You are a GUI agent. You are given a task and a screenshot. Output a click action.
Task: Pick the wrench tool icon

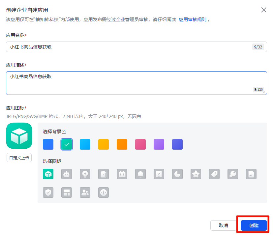[233, 174]
